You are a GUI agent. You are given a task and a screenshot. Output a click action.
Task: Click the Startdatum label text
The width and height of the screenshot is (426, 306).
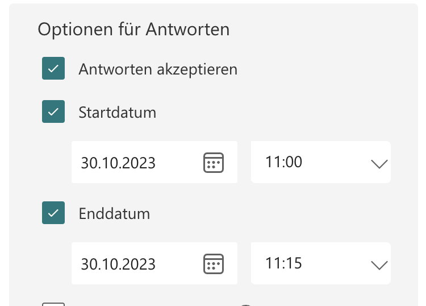click(118, 113)
